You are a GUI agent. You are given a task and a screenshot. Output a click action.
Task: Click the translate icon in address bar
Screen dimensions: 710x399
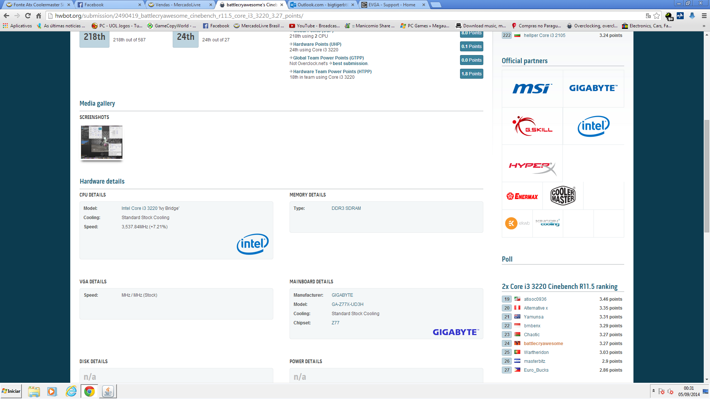(x=648, y=16)
